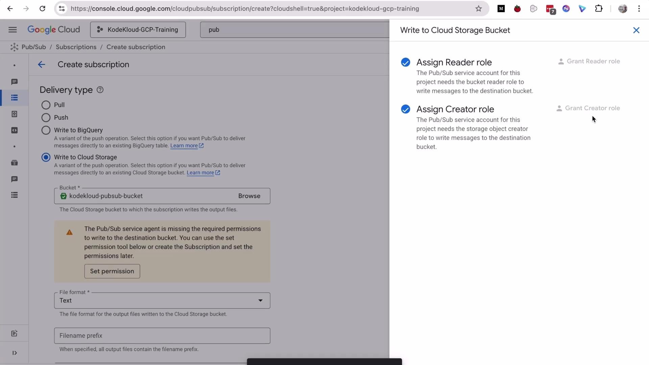This screenshot has width=649, height=365.
Task: Click the warning triangle icon in permissions notice
Action: (69, 233)
